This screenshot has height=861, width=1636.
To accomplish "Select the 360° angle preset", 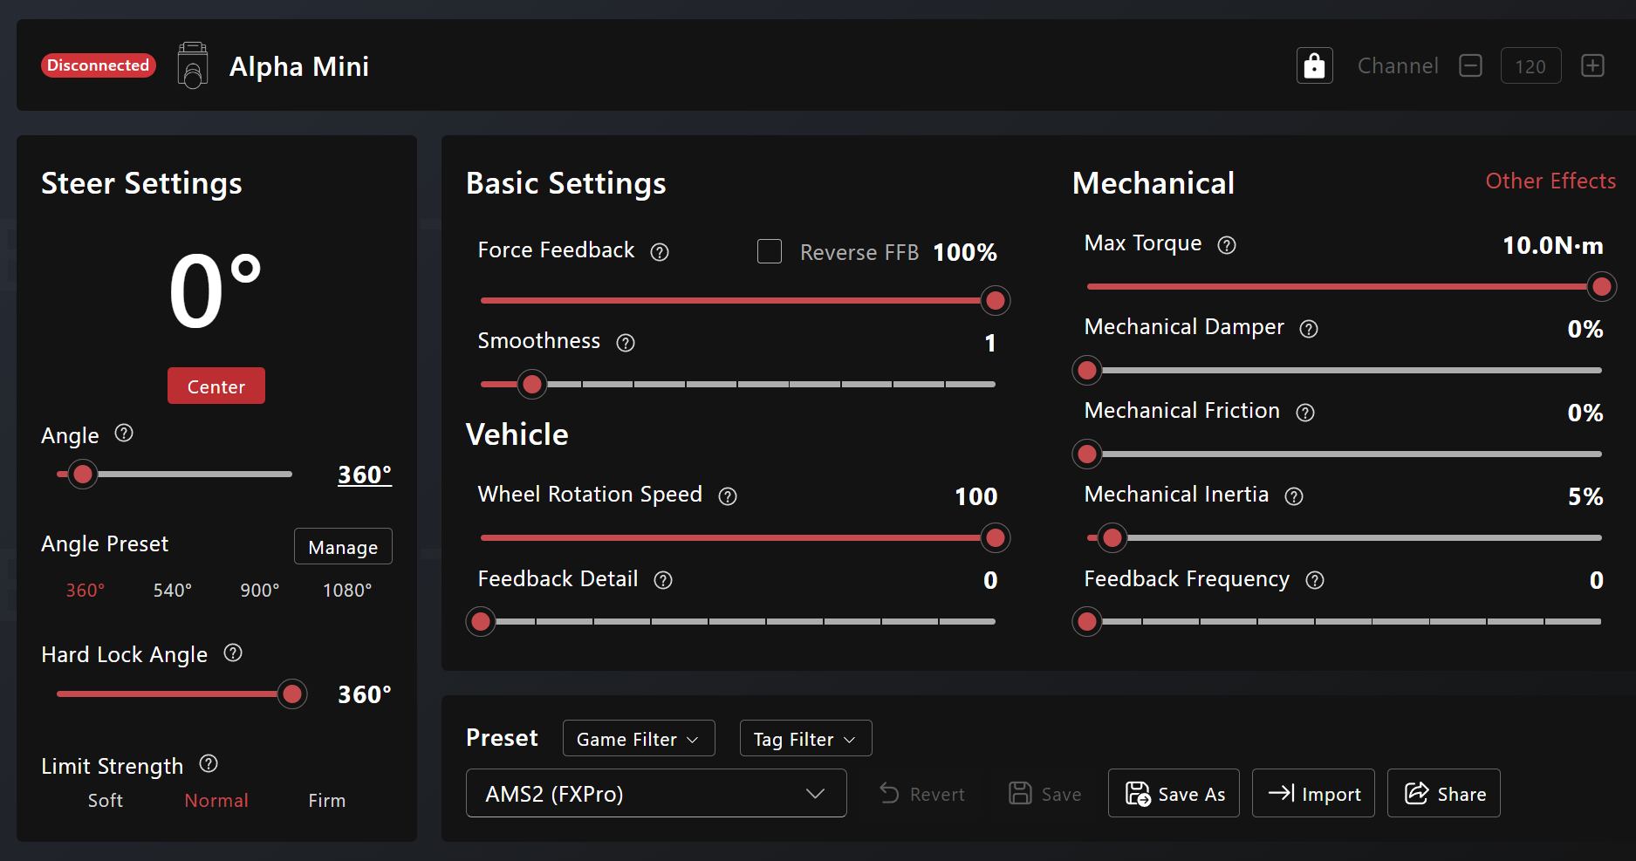I will [86, 591].
